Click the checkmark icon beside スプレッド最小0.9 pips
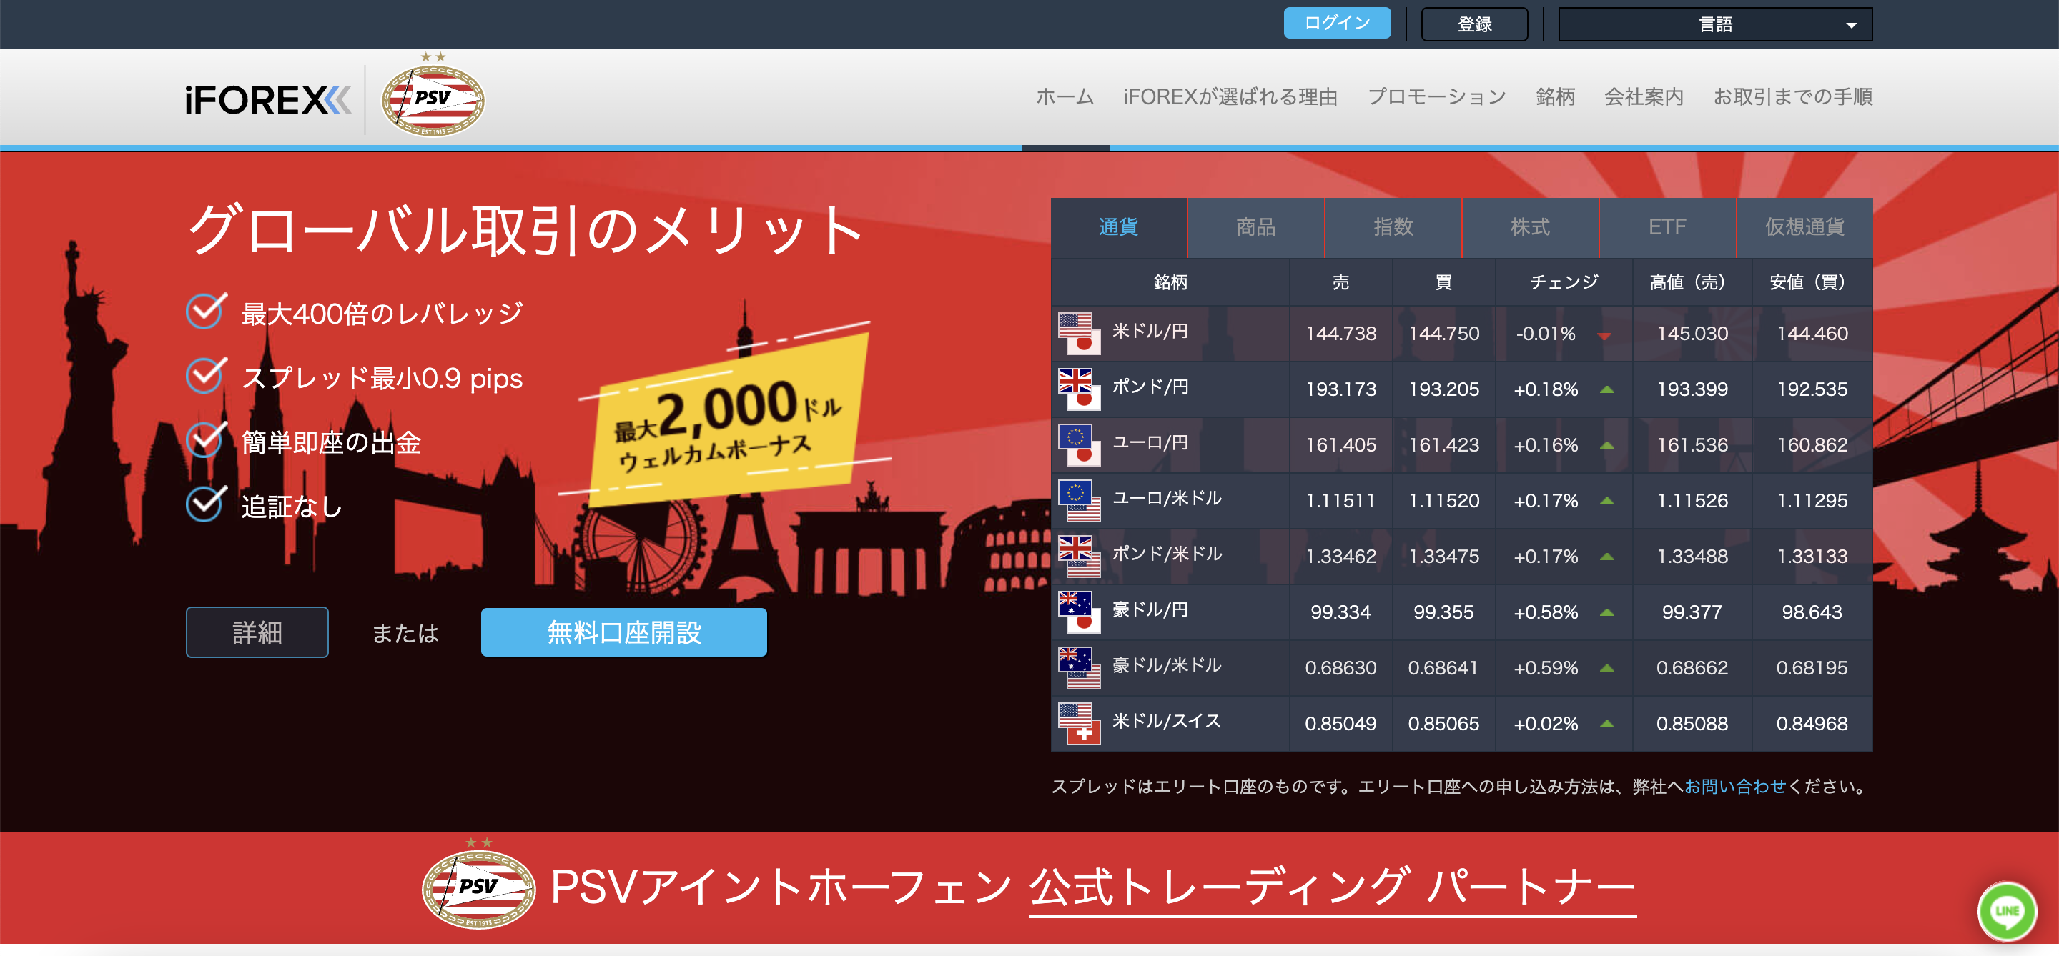This screenshot has height=956, width=2059. pos(206,374)
